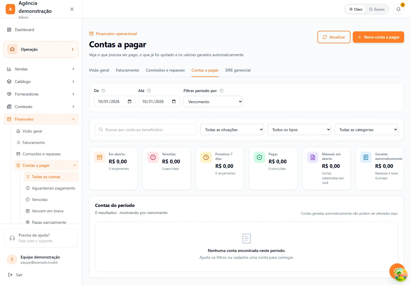Collapse the Financeiro sidebar section
The height and width of the screenshot is (285, 411).
[41, 119]
